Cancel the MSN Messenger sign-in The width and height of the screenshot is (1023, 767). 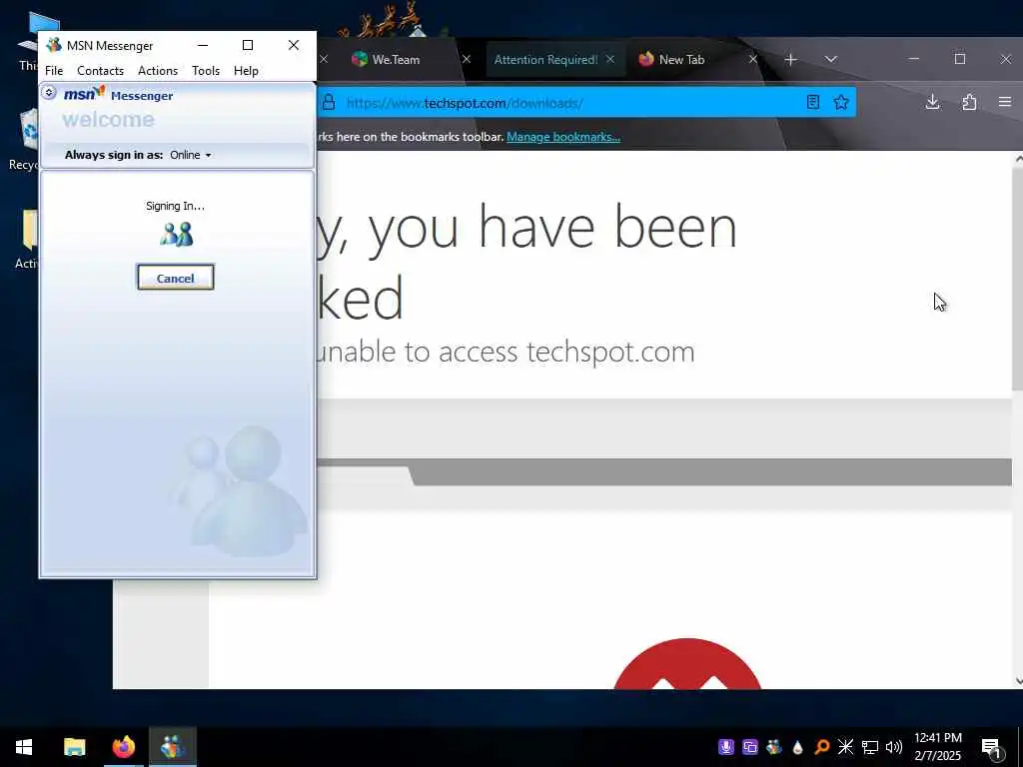[x=176, y=278]
